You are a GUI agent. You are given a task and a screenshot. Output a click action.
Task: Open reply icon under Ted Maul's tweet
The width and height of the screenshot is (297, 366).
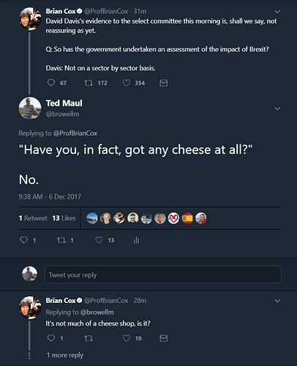click(23, 240)
